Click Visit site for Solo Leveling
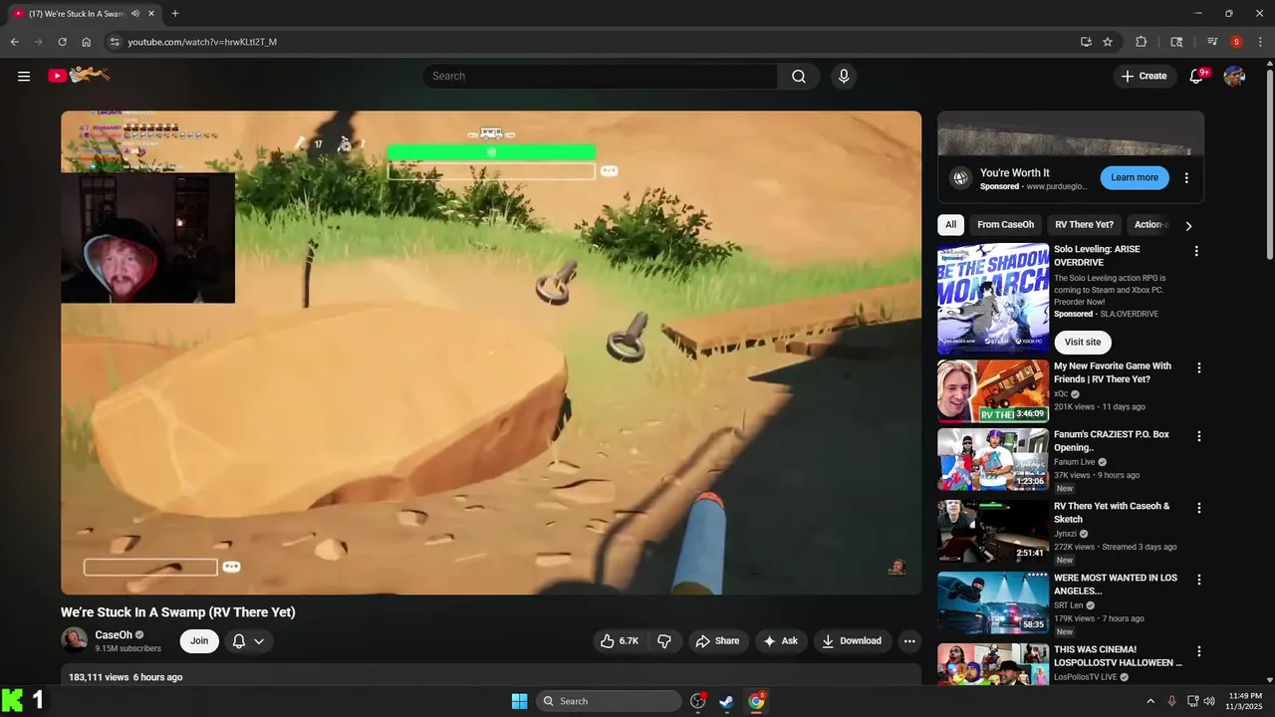Screen dimensions: 1275x717 (x=1083, y=343)
